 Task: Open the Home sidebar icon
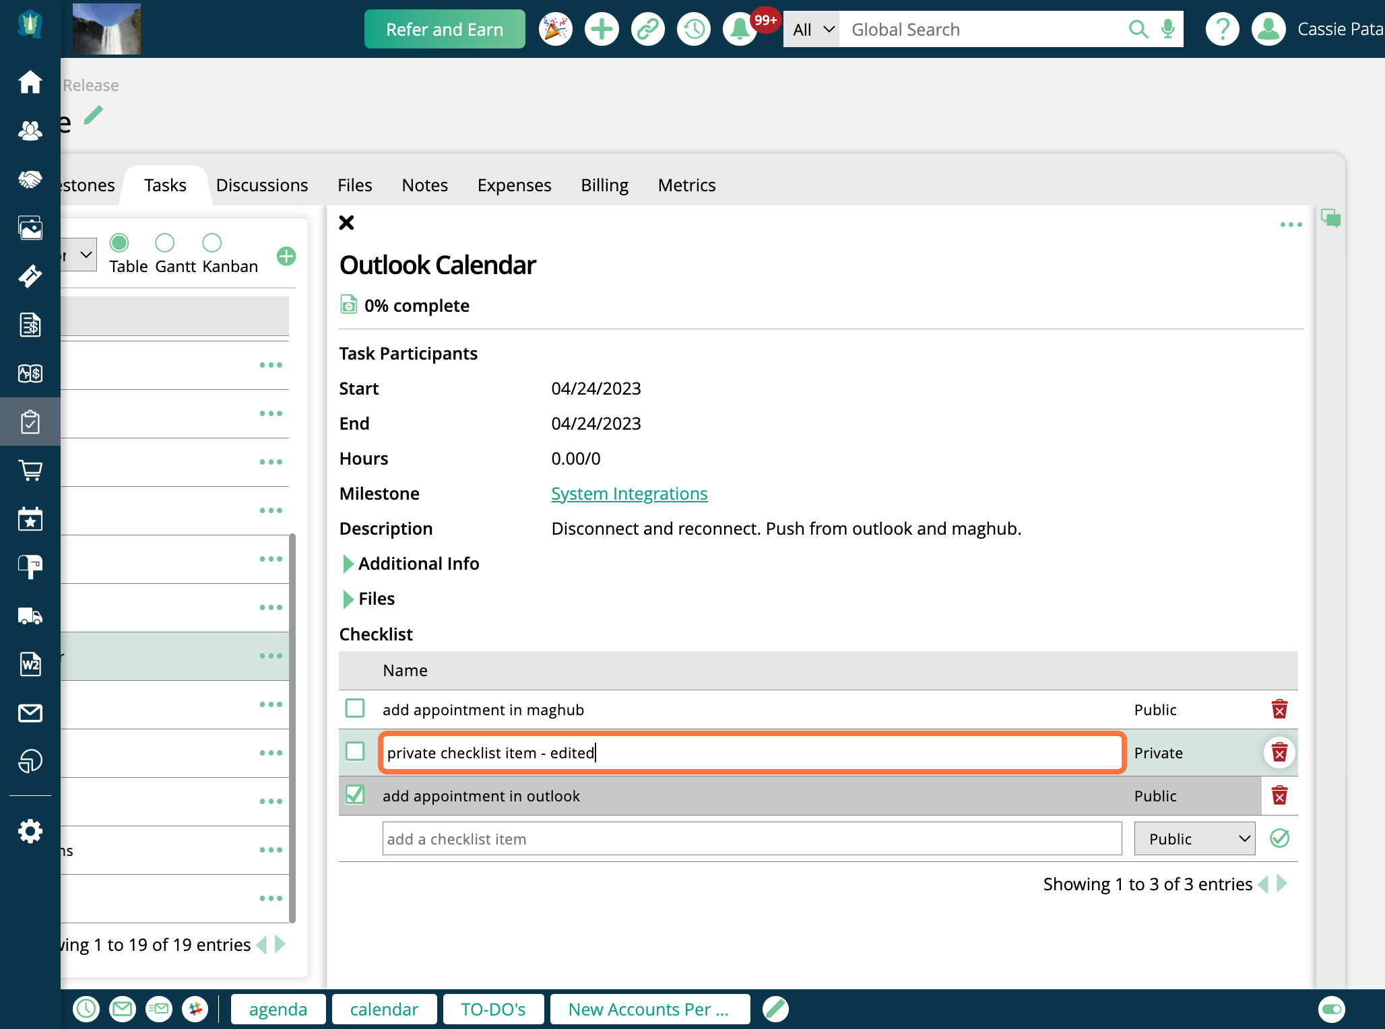[30, 82]
